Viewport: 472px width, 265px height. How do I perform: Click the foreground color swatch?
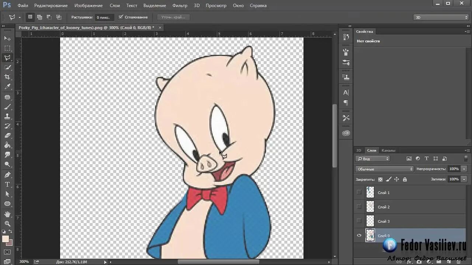click(6, 239)
